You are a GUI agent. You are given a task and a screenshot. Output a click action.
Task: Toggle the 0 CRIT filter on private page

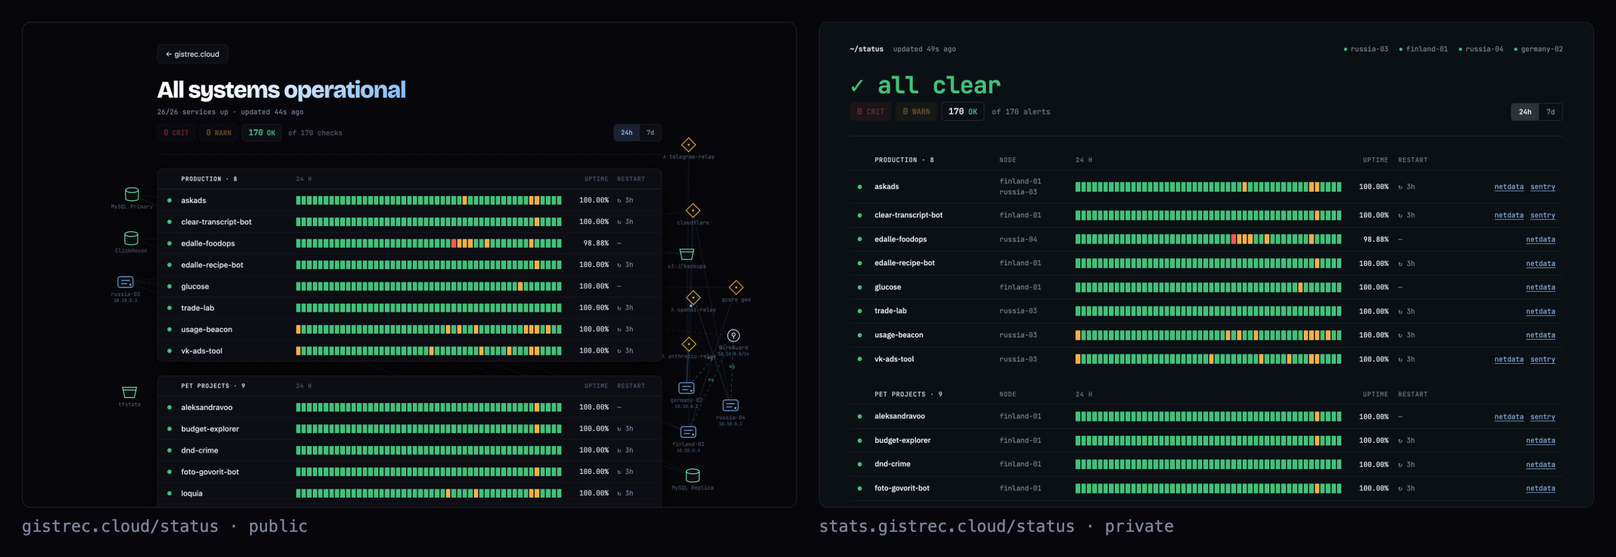coord(871,111)
